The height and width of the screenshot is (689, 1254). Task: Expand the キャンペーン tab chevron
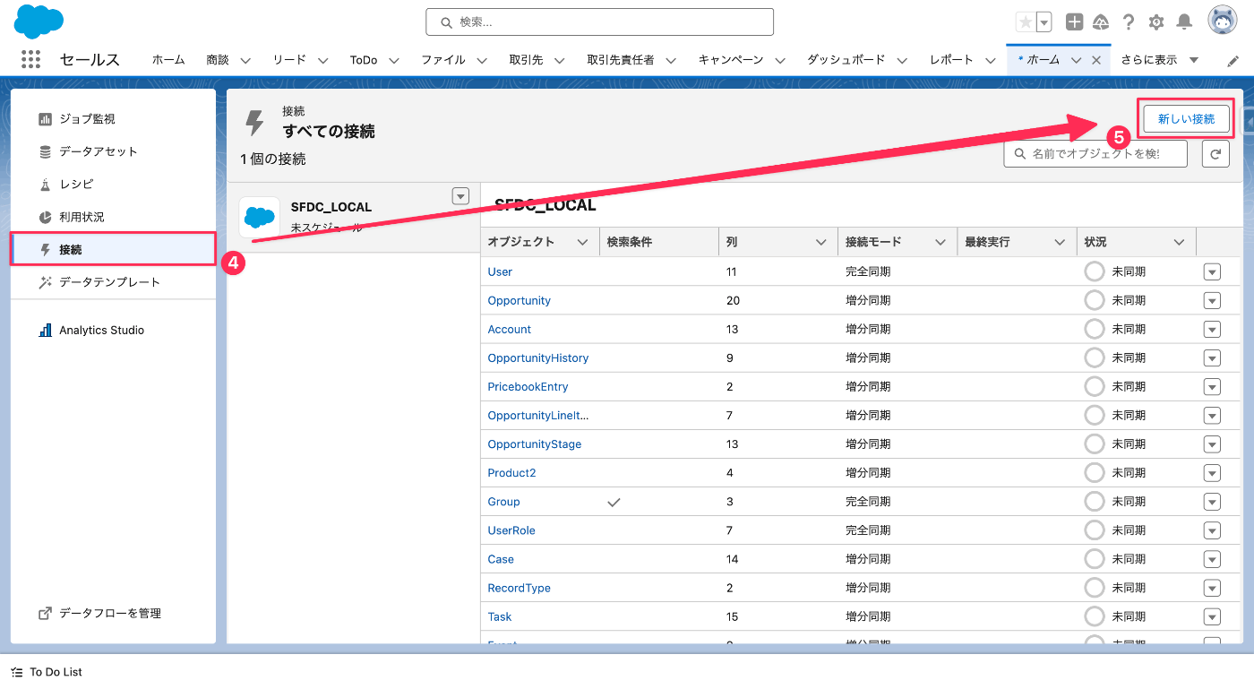point(780,61)
